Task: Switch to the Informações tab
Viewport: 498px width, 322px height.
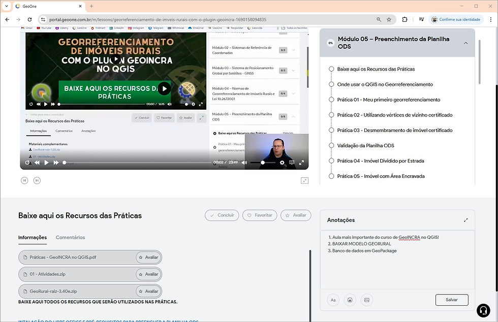Action: 33,238
